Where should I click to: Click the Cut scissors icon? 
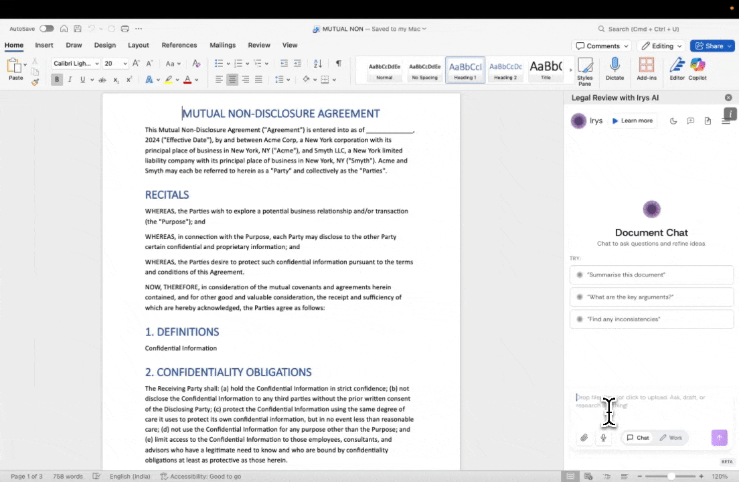(x=35, y=62)
